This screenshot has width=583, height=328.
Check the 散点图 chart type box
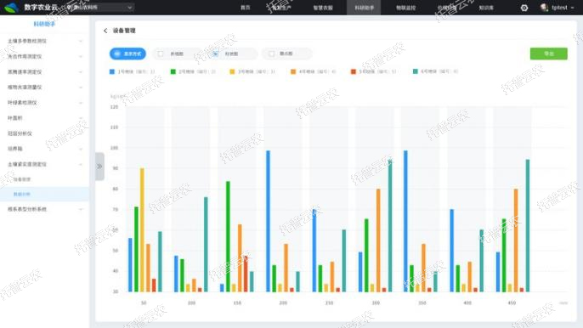pos(271,54)
